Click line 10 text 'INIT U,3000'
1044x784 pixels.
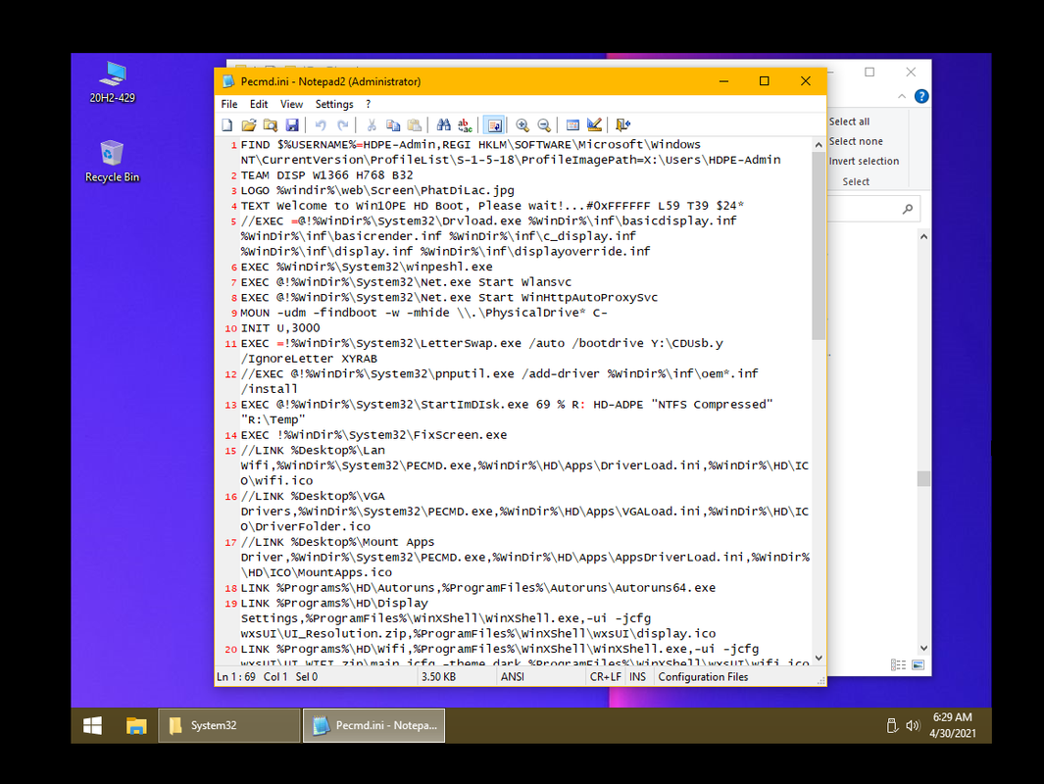click(280, 328)
